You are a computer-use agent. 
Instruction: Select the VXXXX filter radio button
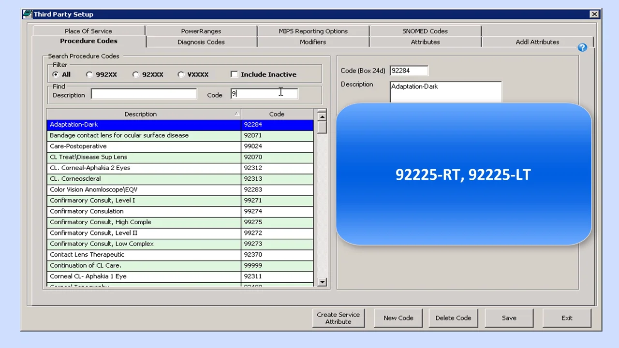(x=181, y=74)
